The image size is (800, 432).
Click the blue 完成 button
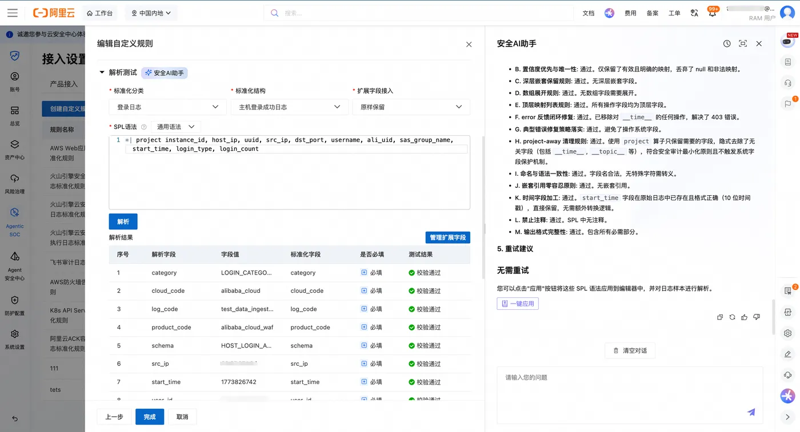[x=150, y=417]
